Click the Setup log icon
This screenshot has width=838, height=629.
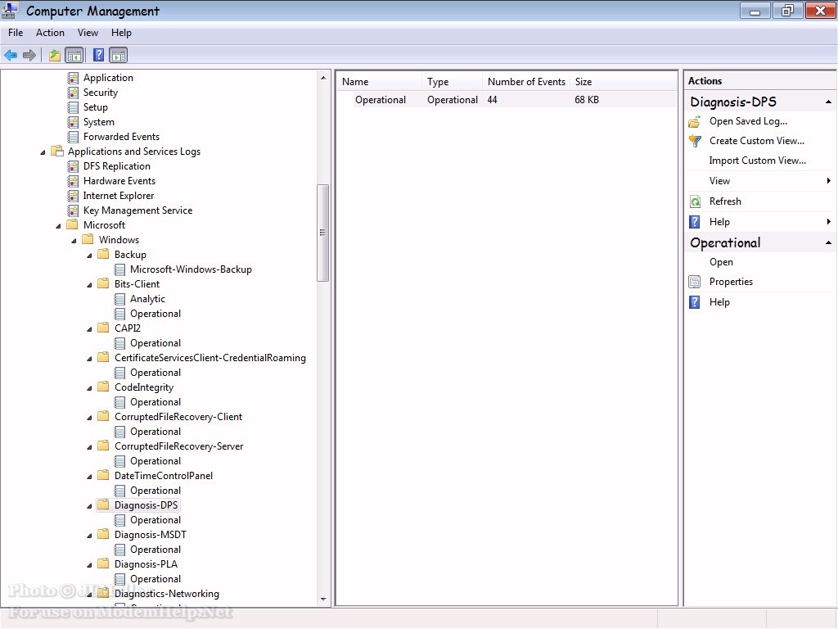[x=73, y=107]
